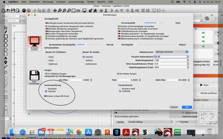Open the 'cu.wlan-debug' port dropdown
The image size is (223, 139).
point(150,122)
